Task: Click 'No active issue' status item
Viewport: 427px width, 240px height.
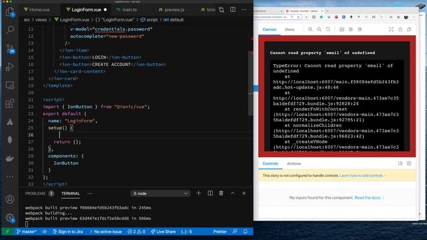Action: [105, 231]
